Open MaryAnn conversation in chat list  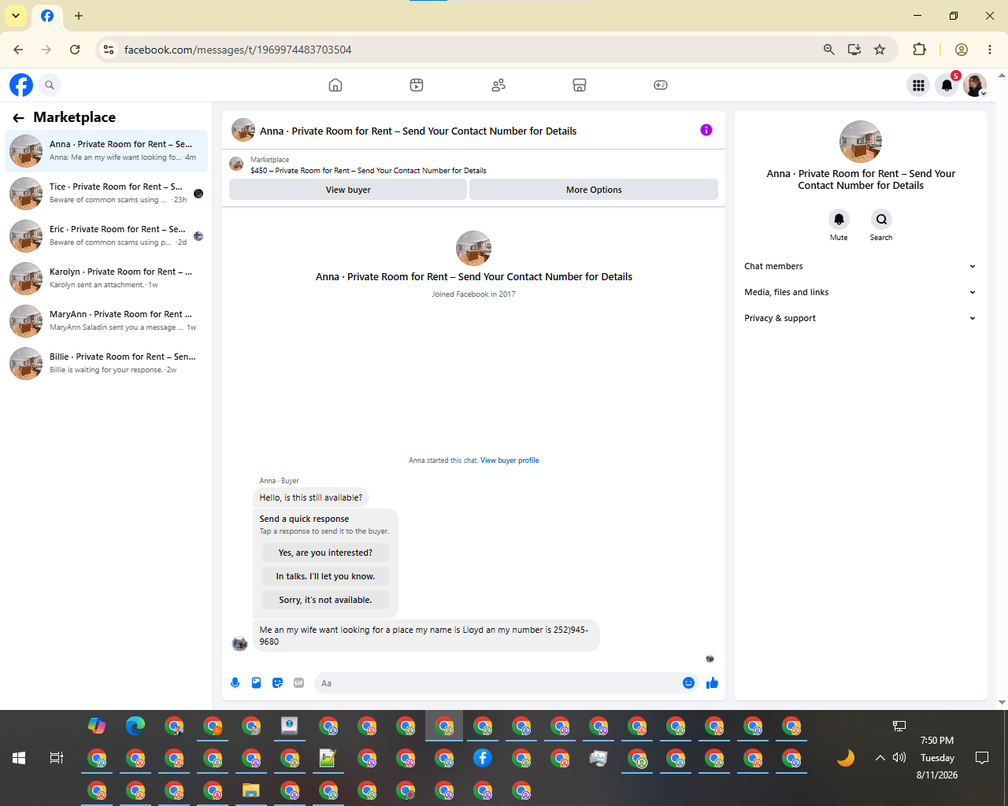[107, 320]
